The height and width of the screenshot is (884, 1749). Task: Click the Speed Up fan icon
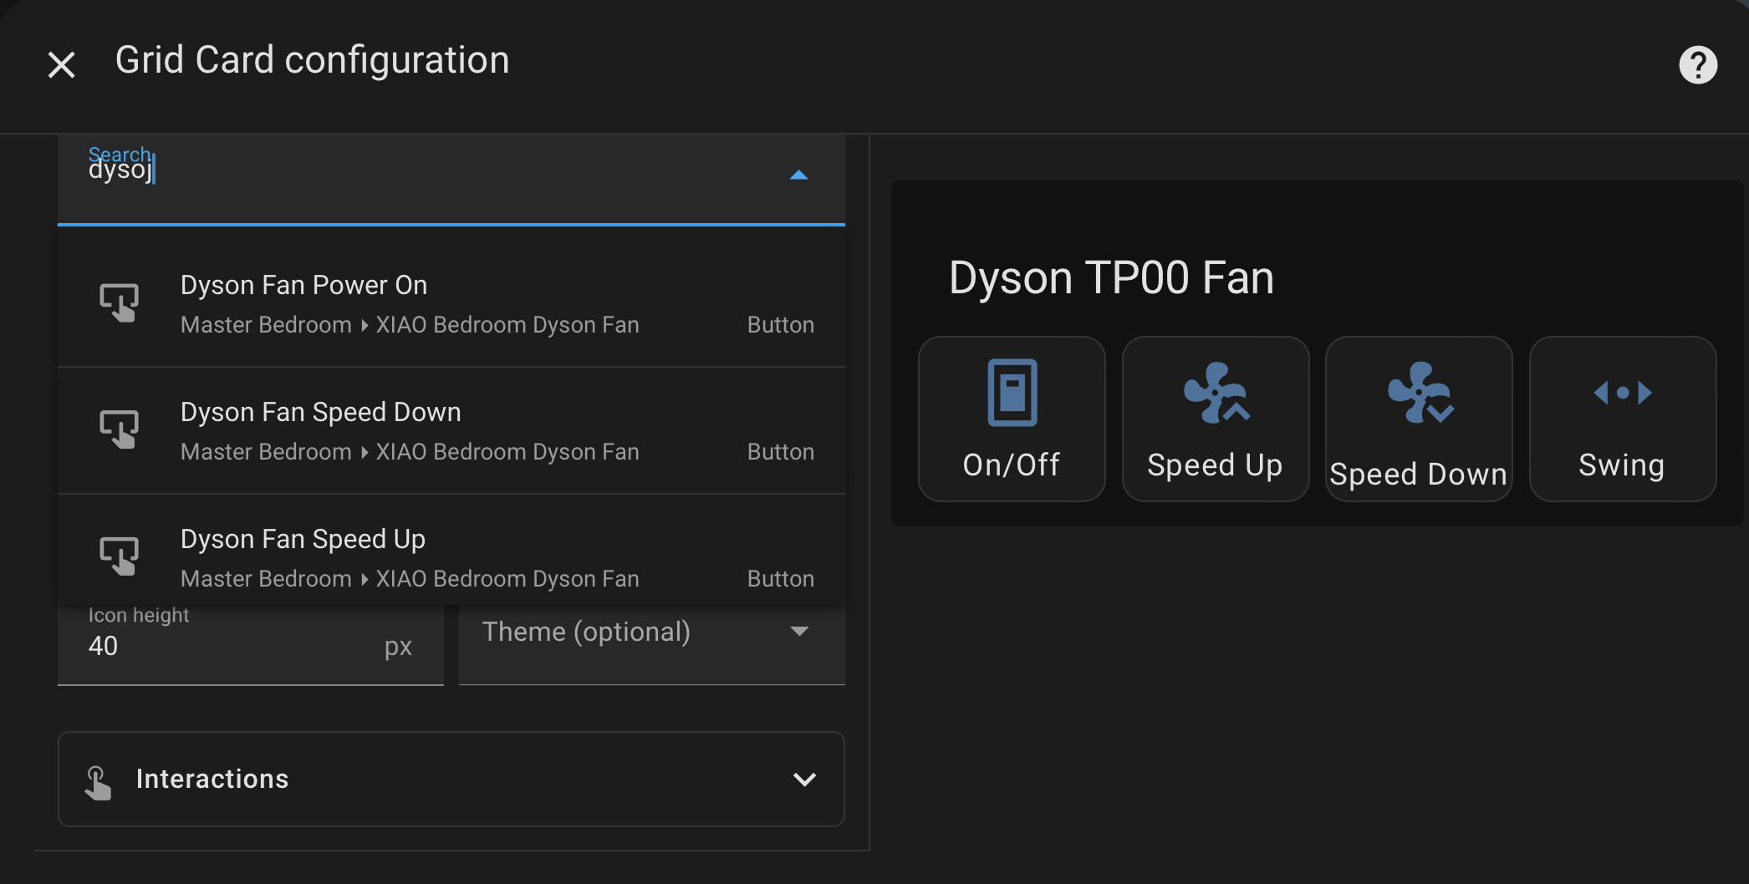(x=1216, y=393)
